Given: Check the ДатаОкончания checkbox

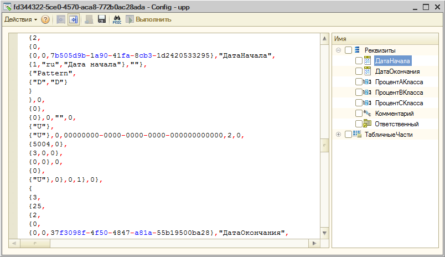Looking at the screenshot, I should pyautogui.click(x=359, y=71).
